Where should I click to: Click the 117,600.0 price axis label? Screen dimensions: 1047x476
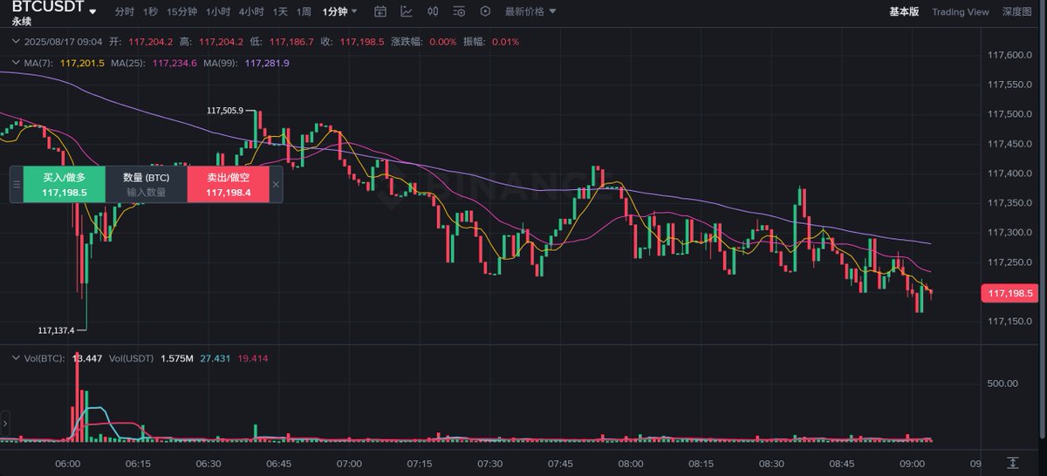1009,55
